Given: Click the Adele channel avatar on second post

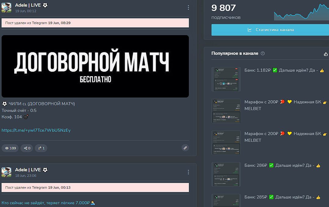Looking at the screenshot, I should coord(6,172).
